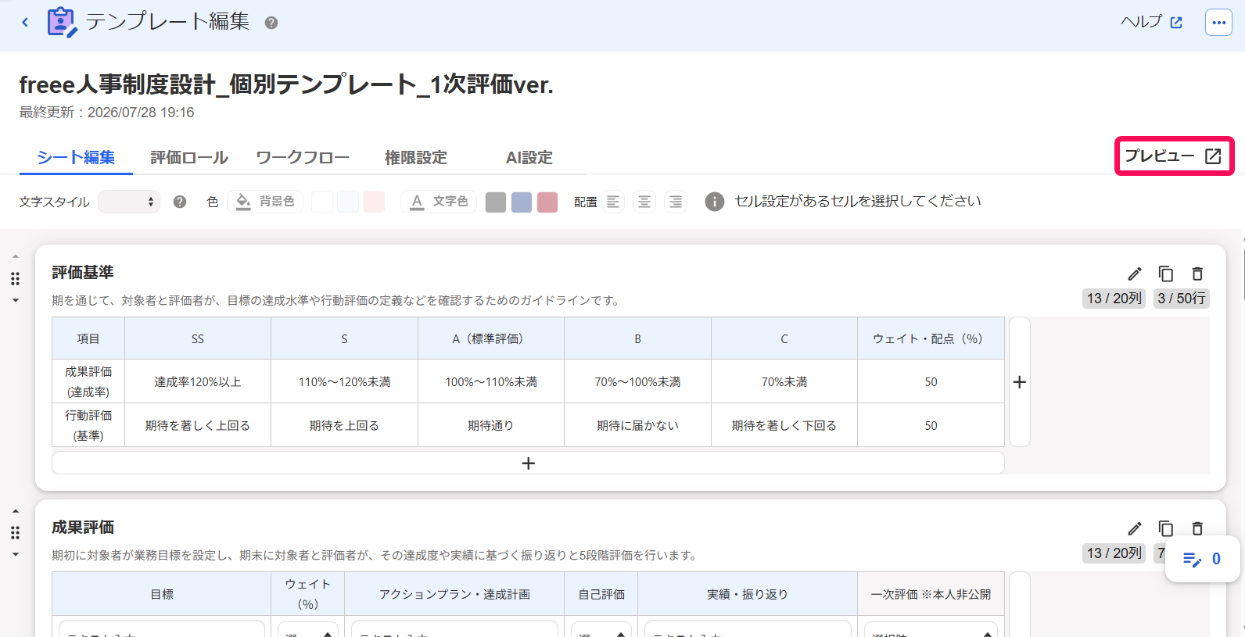This screenshot has width=1245, height=637.
Task: Select the アクションプラン・達成計画 header cell
Action: tap(454, 594)
